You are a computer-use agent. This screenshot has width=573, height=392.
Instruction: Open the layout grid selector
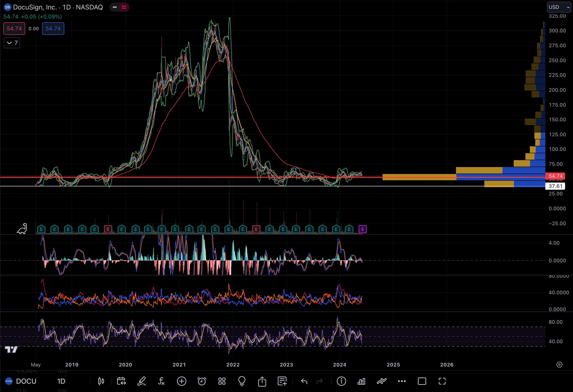(x=222, y=381)
